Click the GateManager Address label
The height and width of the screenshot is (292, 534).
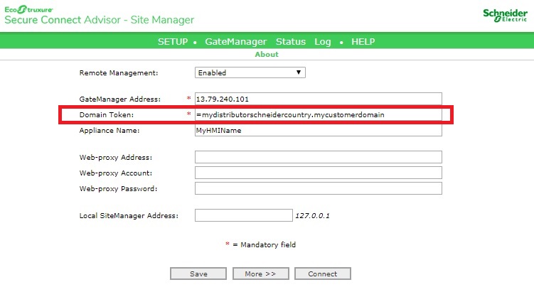(120, 99)
